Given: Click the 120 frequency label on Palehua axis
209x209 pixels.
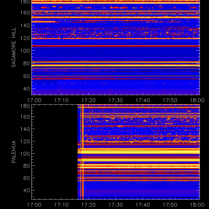Looking at the screenshot, I should [25, 141].
